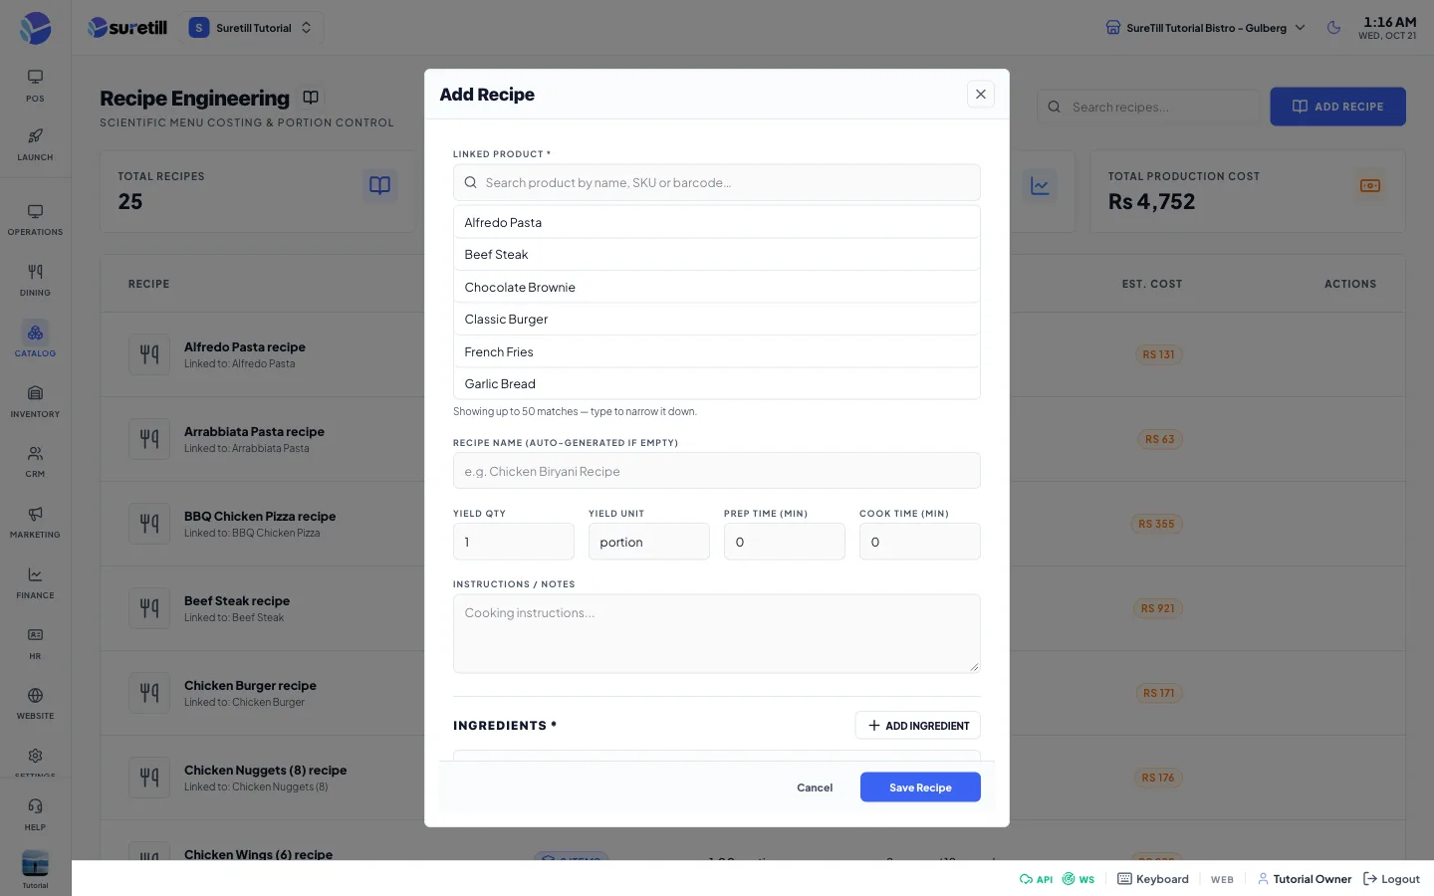The width and height of the screenshot is (1434, 896).
Task: Click the Tutorial Owner user label
Action: click(1305, 879)
